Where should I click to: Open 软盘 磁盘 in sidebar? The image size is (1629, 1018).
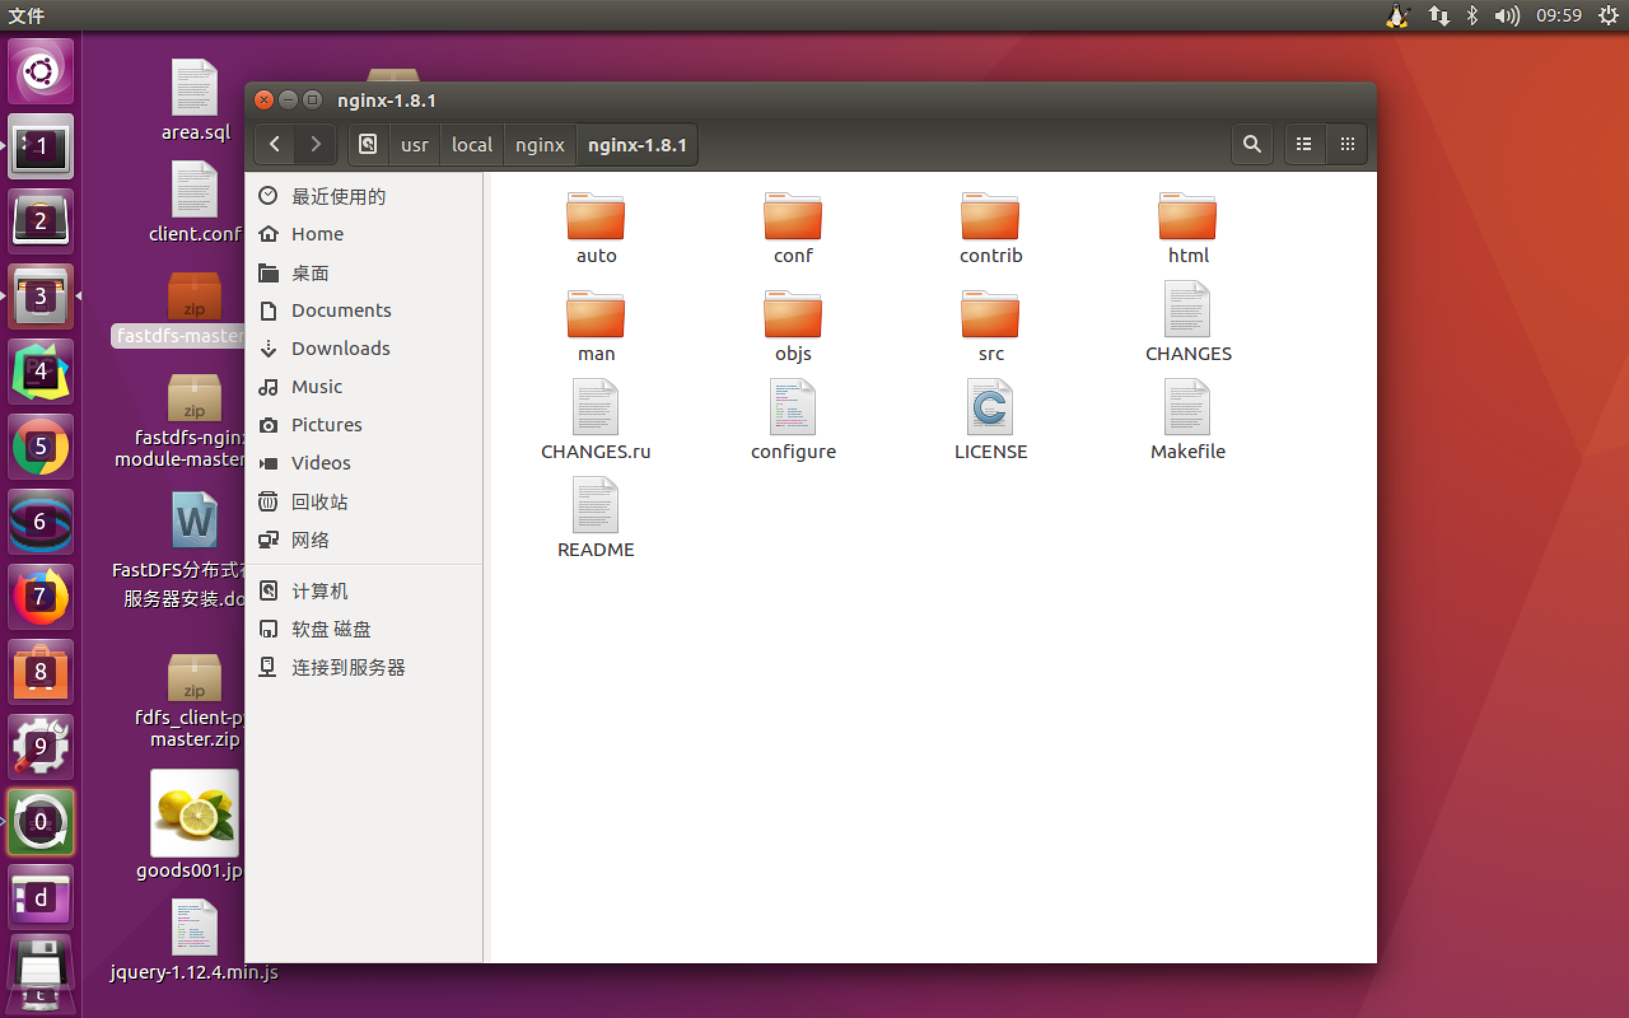coord(364,629)
